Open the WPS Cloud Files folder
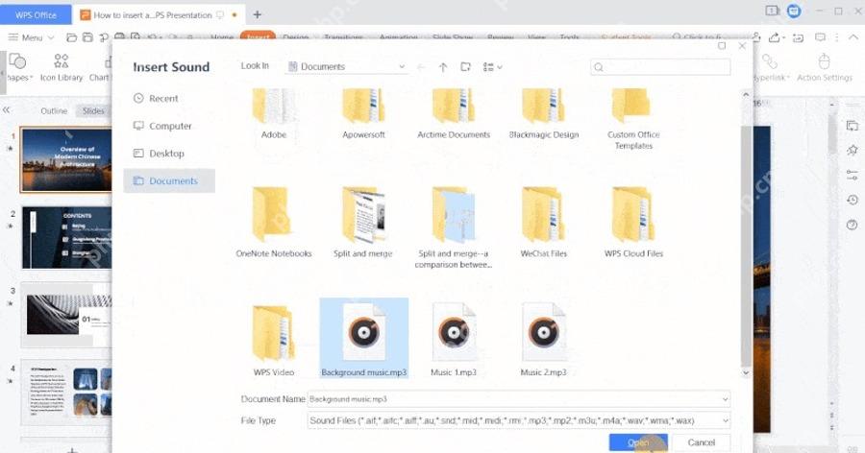Image resolution: width=865 pixels, height=453 pixels. [x=633, y=222]
